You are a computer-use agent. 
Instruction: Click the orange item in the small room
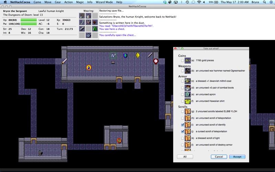click(x=119, y=141)
